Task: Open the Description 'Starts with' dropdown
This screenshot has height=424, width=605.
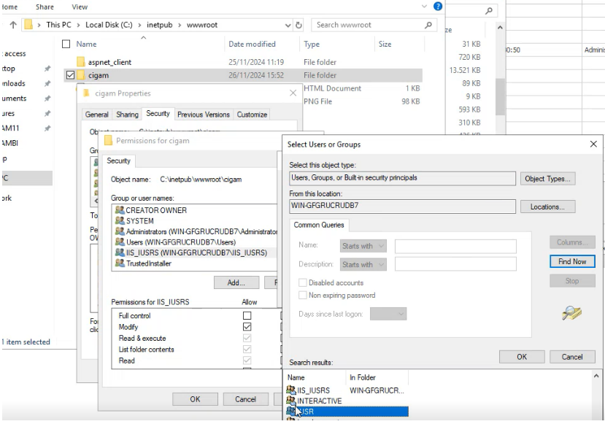Action: pyautogui.click(x=363, y=264)
